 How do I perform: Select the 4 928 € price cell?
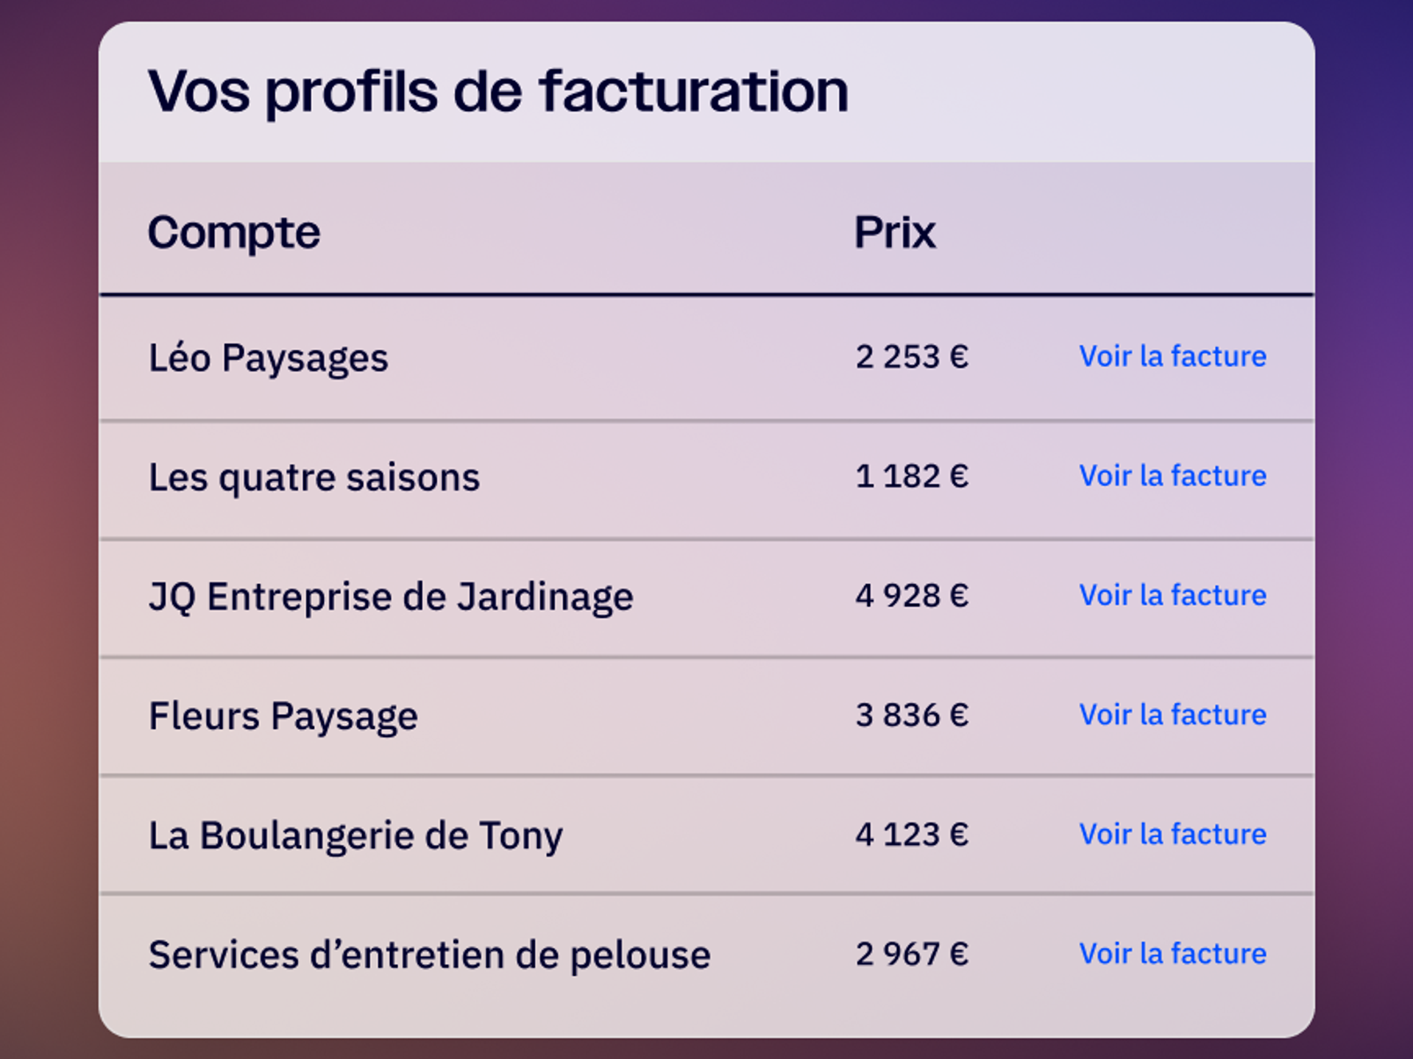(911, 595)
